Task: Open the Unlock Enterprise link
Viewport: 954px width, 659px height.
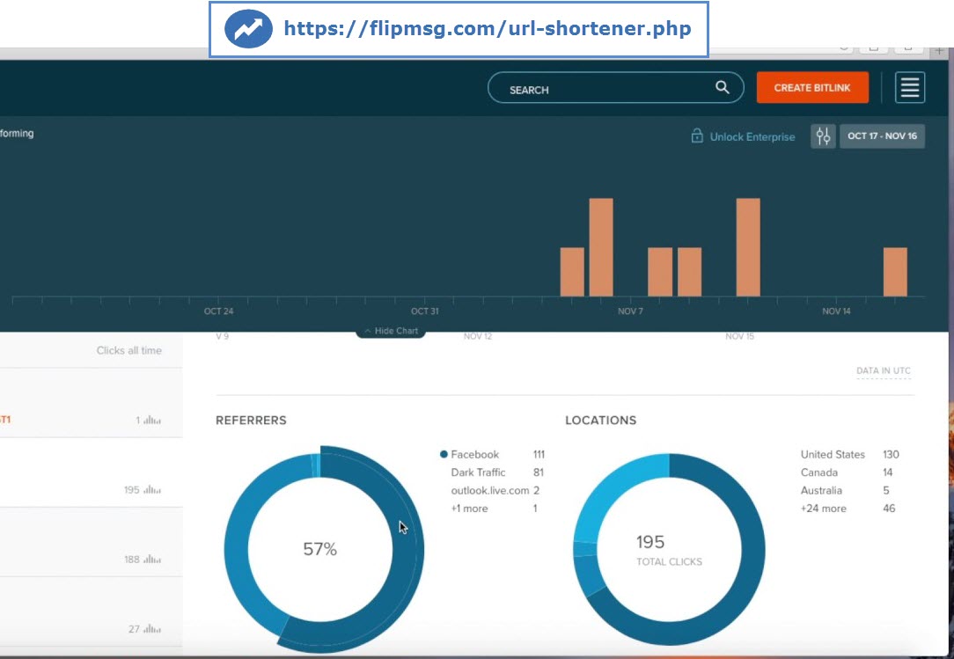Action: point(752,137)
